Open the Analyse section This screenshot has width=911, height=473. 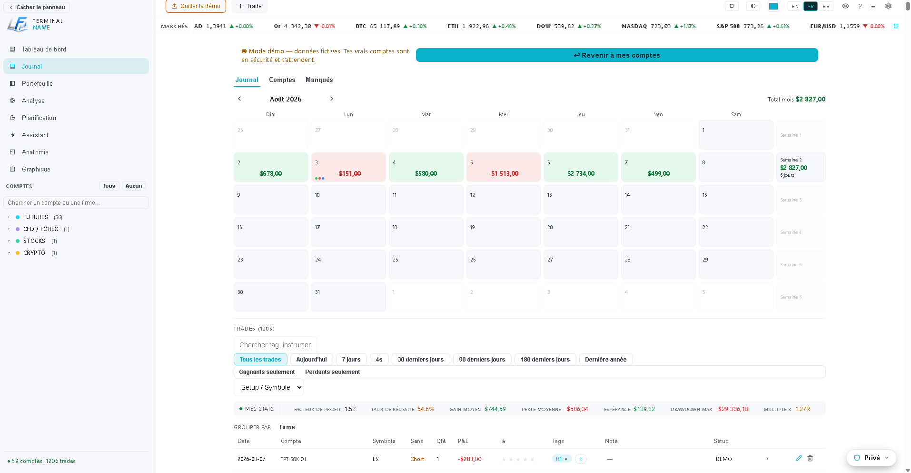pos(76,101)
